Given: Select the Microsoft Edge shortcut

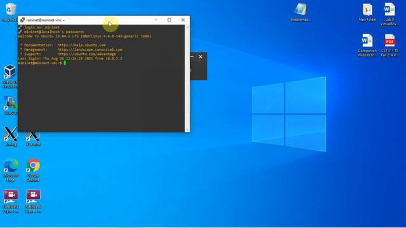Looking at the screenshot, I should click(x=11, y=170).
